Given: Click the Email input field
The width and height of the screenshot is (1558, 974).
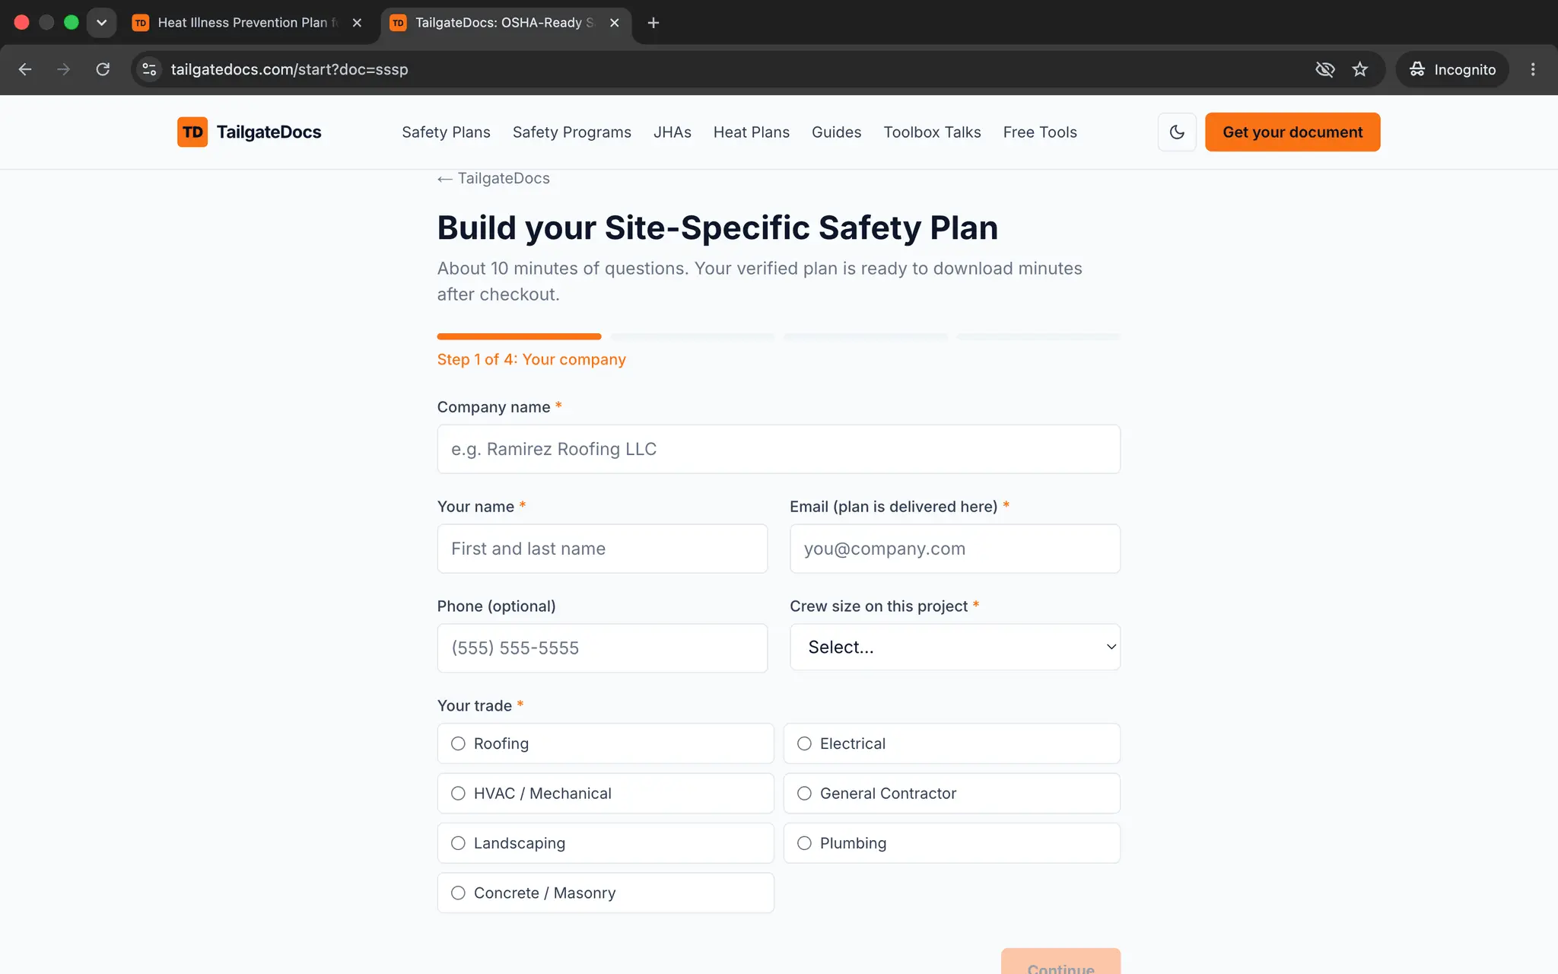Looking at the screenshot, I should [955, 549].
